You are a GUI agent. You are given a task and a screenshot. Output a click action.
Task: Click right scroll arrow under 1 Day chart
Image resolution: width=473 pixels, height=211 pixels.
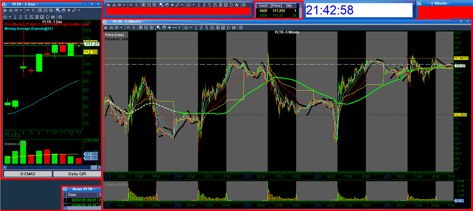[x=99, y=168]
